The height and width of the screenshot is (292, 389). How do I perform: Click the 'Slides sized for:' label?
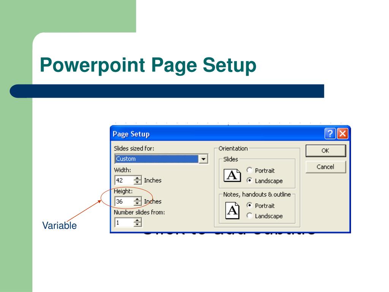pyautogui.click(x=134, y=149)
